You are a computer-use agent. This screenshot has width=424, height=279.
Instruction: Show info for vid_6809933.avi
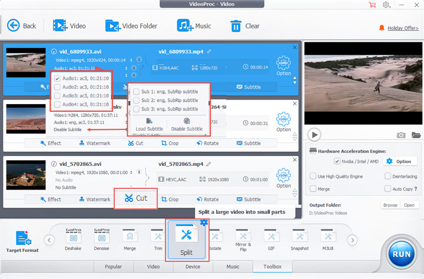coord(54,51)
